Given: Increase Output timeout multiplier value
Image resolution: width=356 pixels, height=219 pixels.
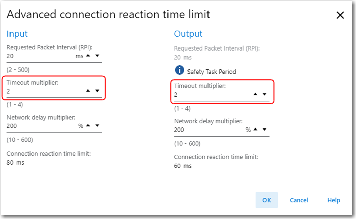Looking at the screenshot, I should (x=256, y=95).
